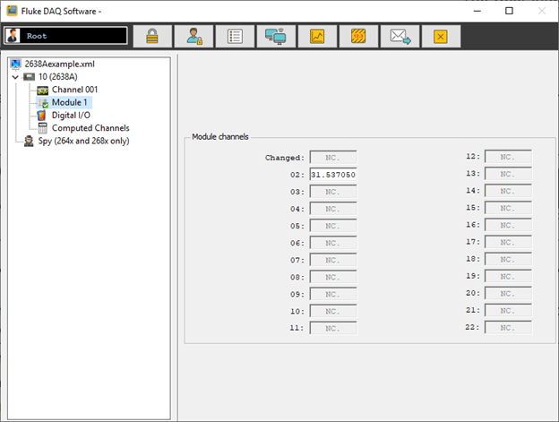Click the padlock lock toolbar button

point(152,36)
